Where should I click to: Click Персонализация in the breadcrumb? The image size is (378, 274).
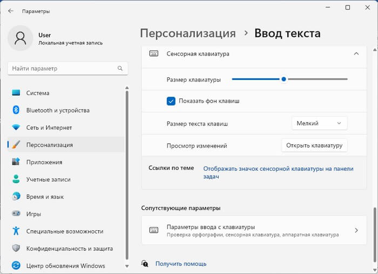click(x=188, y=34)
